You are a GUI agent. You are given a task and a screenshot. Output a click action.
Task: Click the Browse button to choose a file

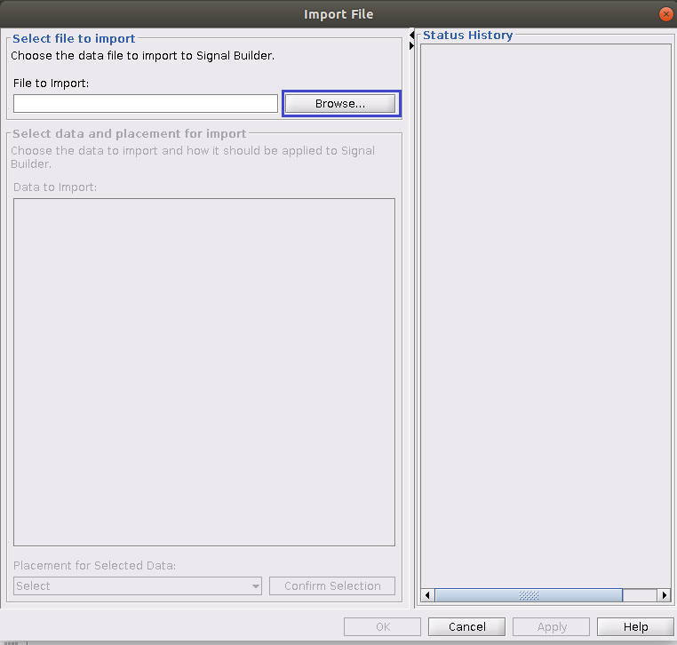point(340,104)
